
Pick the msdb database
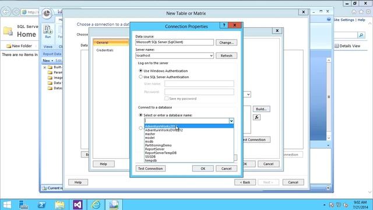(x=189, y=141)
